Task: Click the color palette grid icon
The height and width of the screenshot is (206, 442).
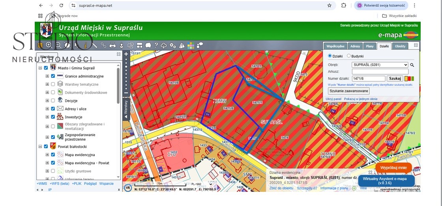Action: coord(191,45)
